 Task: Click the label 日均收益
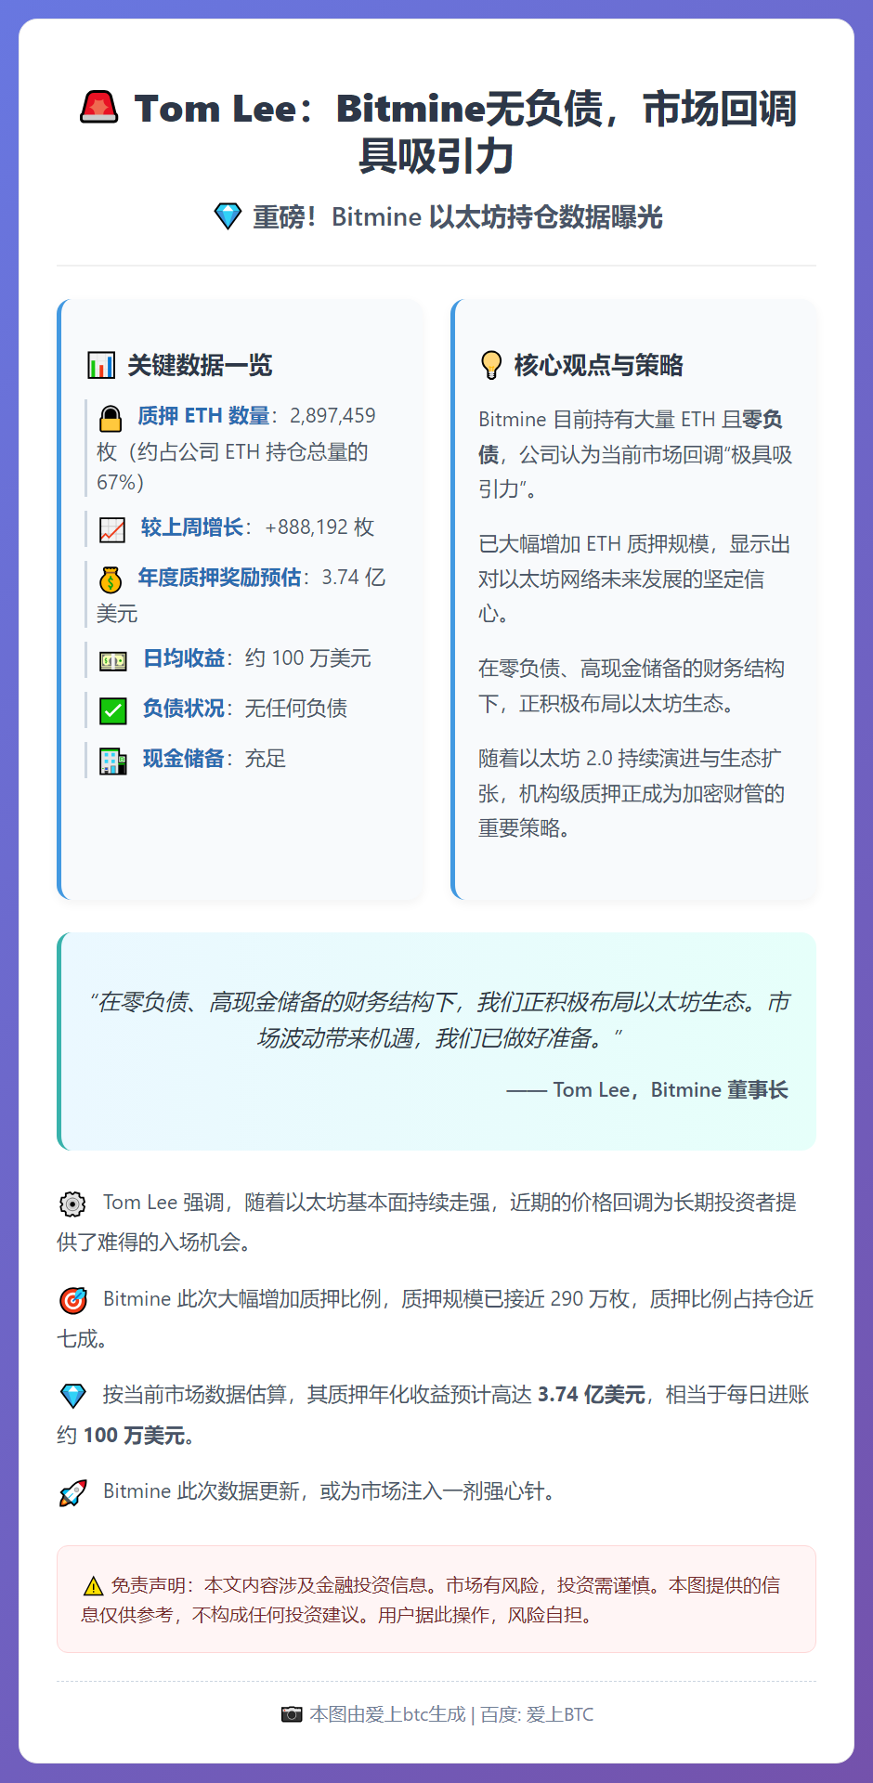(184, 658)
